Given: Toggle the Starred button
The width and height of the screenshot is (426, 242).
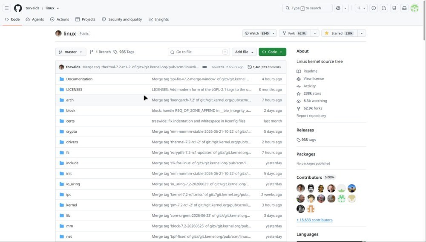Looking at the screenshot, I should 340,33.
